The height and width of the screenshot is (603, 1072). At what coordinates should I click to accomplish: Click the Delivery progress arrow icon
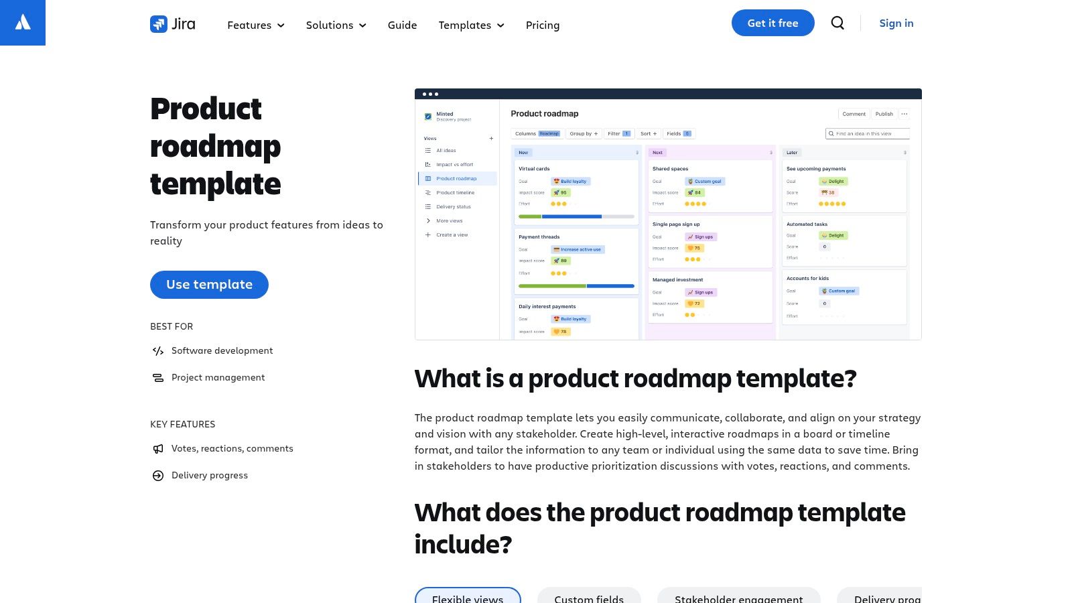point(157,475)
